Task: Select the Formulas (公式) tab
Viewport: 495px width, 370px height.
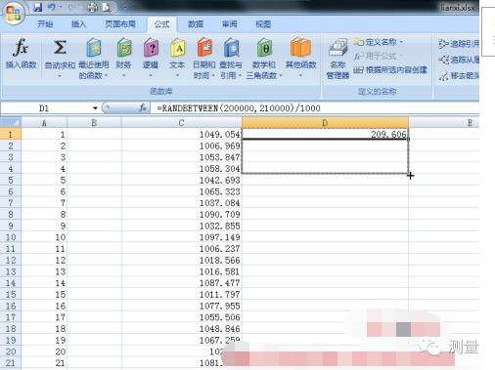Action: click(161, 24)
